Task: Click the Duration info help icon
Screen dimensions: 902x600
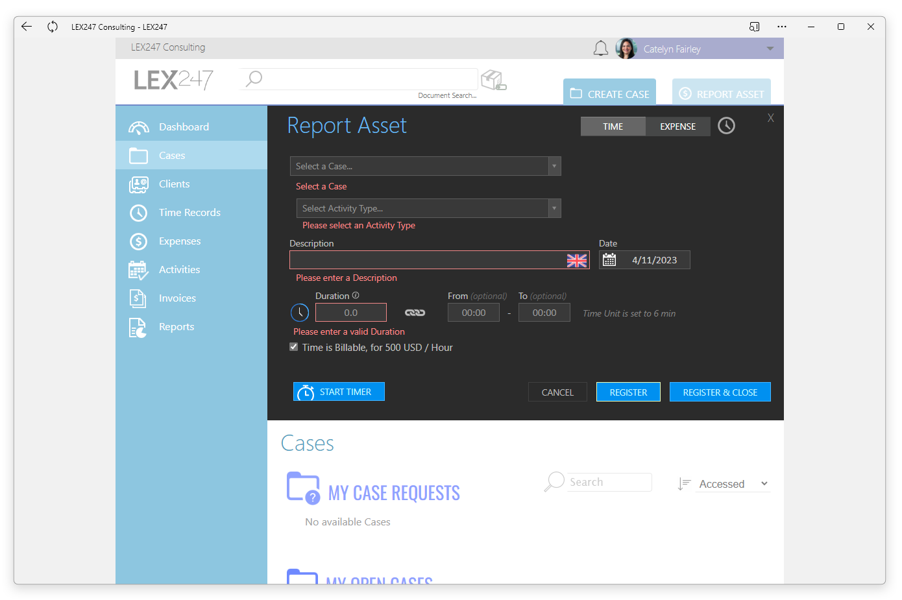Action: tap(356, 295)
